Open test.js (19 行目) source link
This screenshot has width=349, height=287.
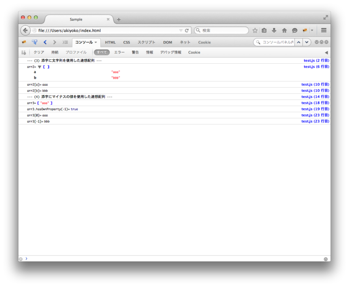coord(315,109)
